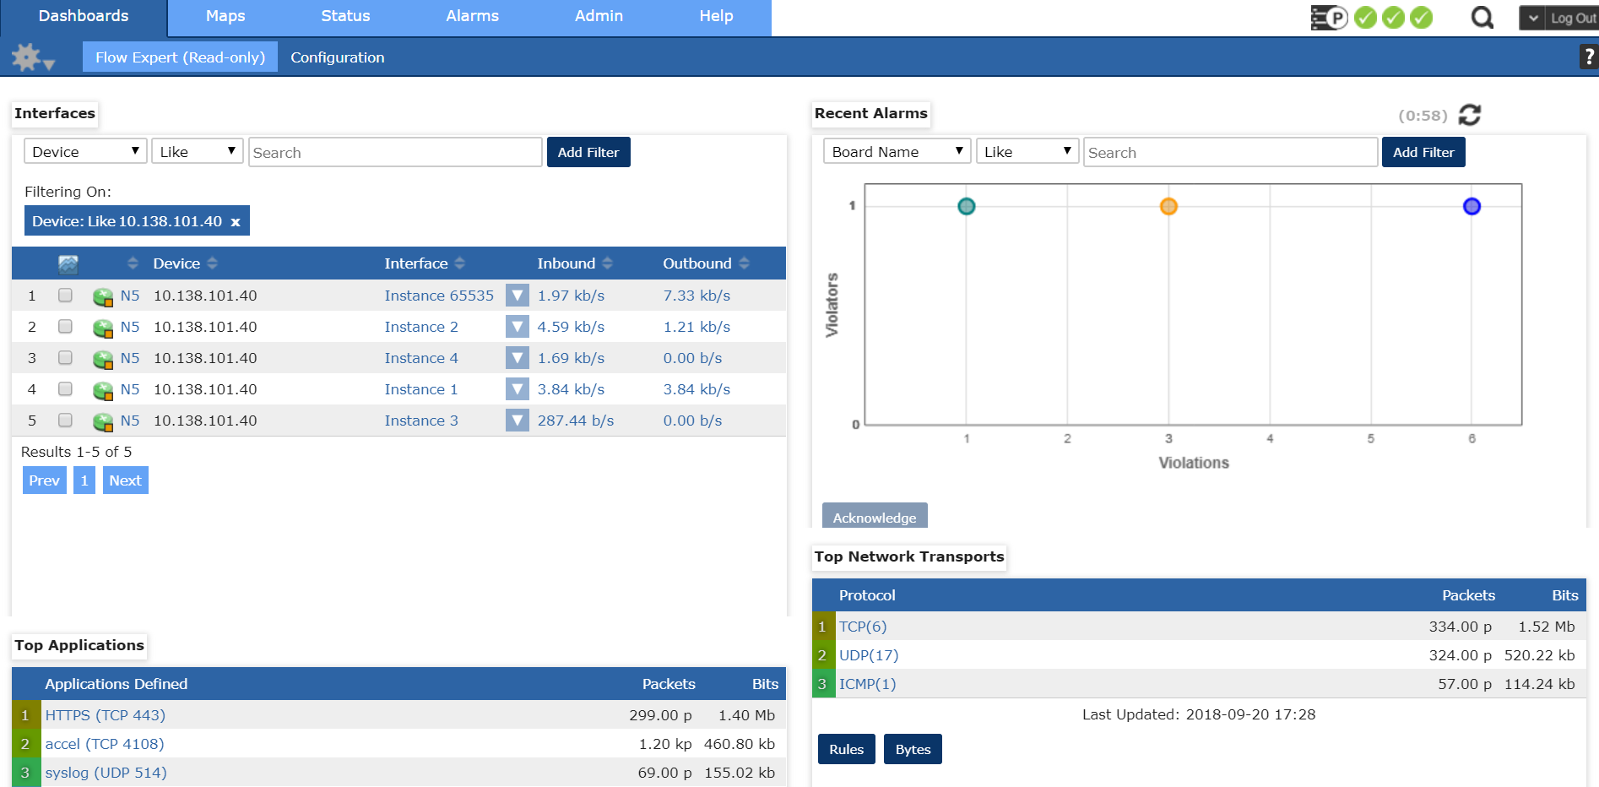Tick the checkbox for Instance 3 row
1599x787 pixels.
(65, 421)
